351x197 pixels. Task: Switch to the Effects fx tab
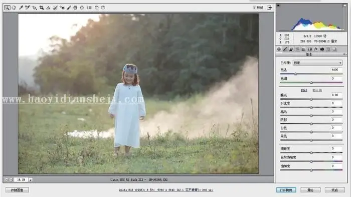315,49
